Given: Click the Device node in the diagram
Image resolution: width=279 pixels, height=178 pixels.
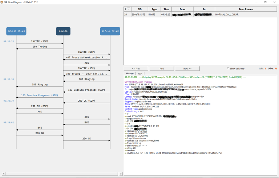Looking at the screenshot, I should [x=63, y=31].
